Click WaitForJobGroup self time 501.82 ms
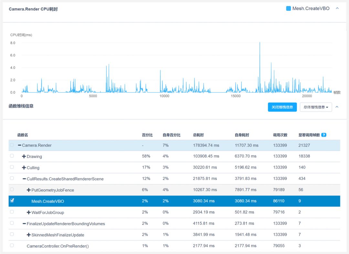Screen dimensions: 349x254 244,212
